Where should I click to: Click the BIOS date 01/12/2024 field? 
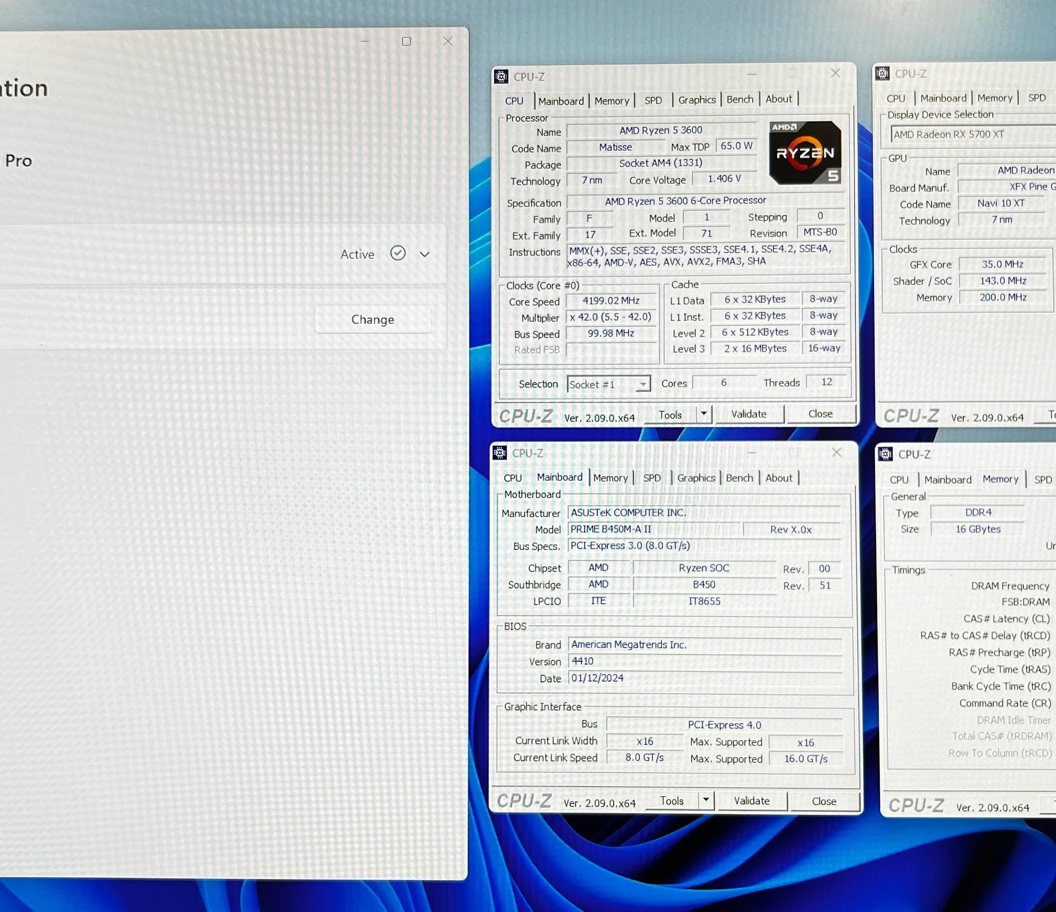point(705,678)
